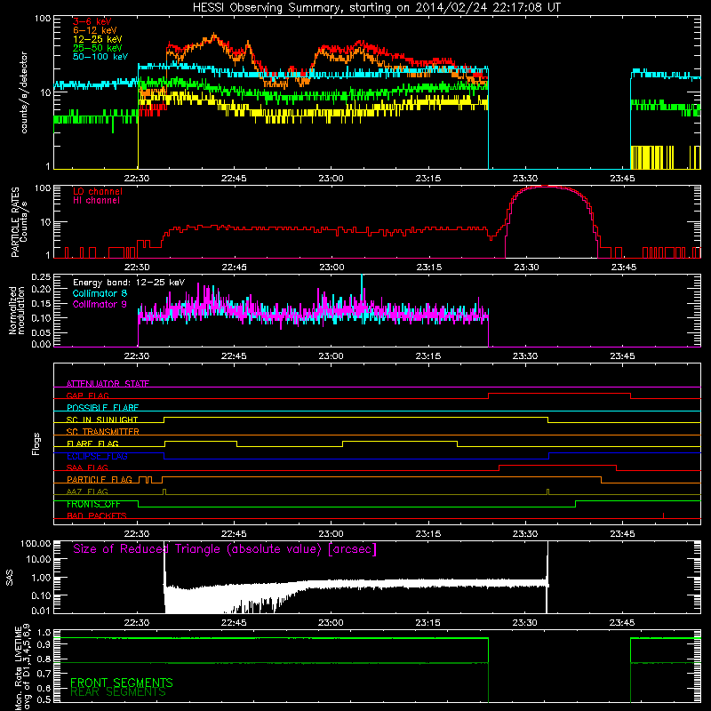The width and height of the screenshot is (711, 711).
Task: Click the SAA FLAG label
Action: 87,467
